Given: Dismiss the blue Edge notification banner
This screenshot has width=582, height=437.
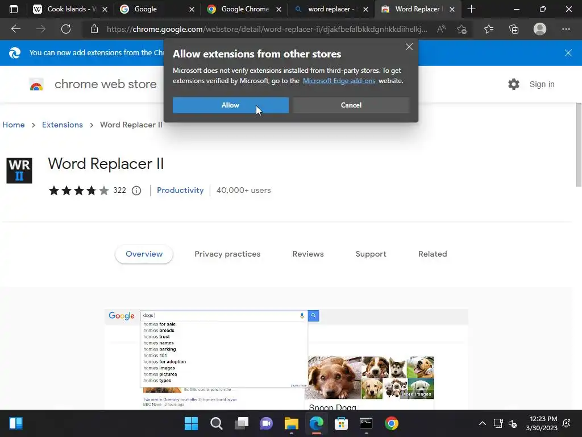Looking at the screenshot, I should click(x=568, y=53).
